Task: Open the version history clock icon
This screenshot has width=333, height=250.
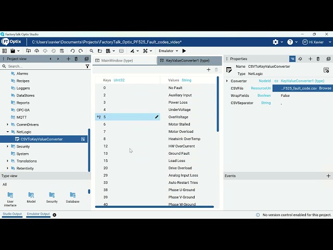Action: tap(54, 51)
